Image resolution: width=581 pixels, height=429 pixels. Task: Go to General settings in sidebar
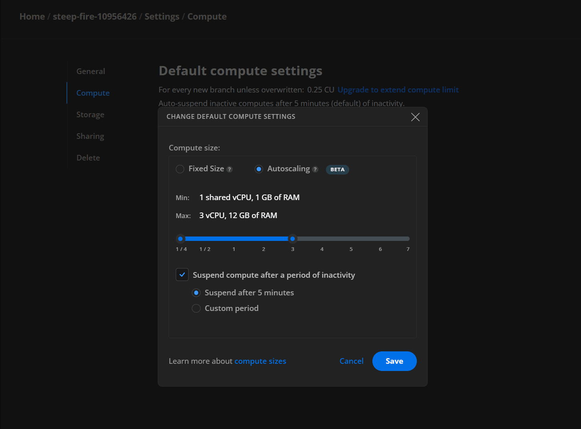coord(91,72)
